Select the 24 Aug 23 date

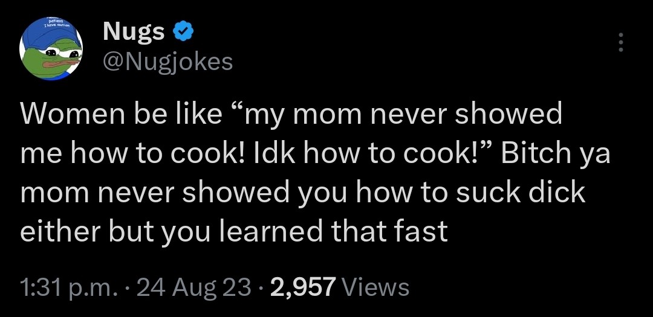[x=193, y=287]
